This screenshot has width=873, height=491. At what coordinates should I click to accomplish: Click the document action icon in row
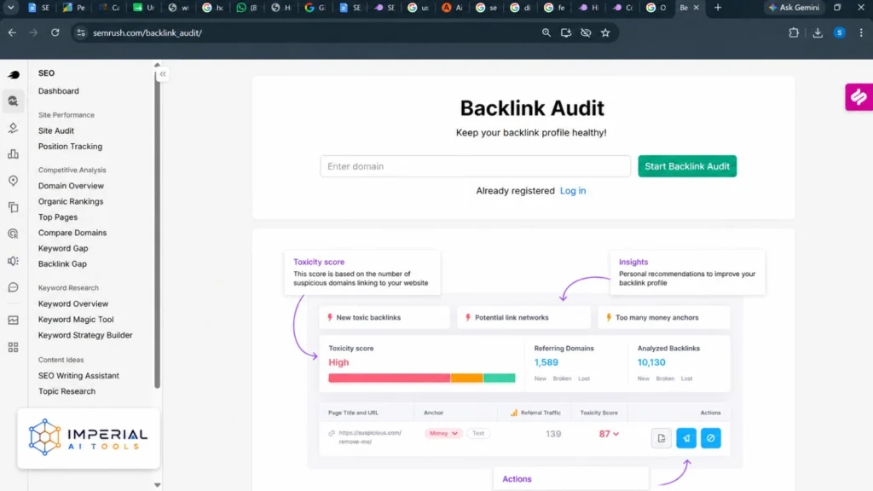pyautogui.click(x=662, y=438)
